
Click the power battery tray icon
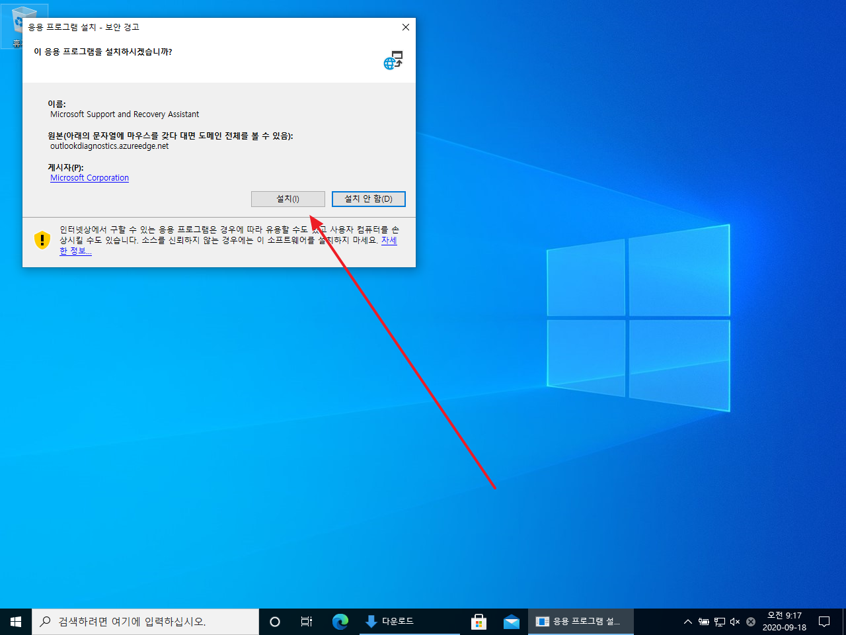[x=704, y=622]
